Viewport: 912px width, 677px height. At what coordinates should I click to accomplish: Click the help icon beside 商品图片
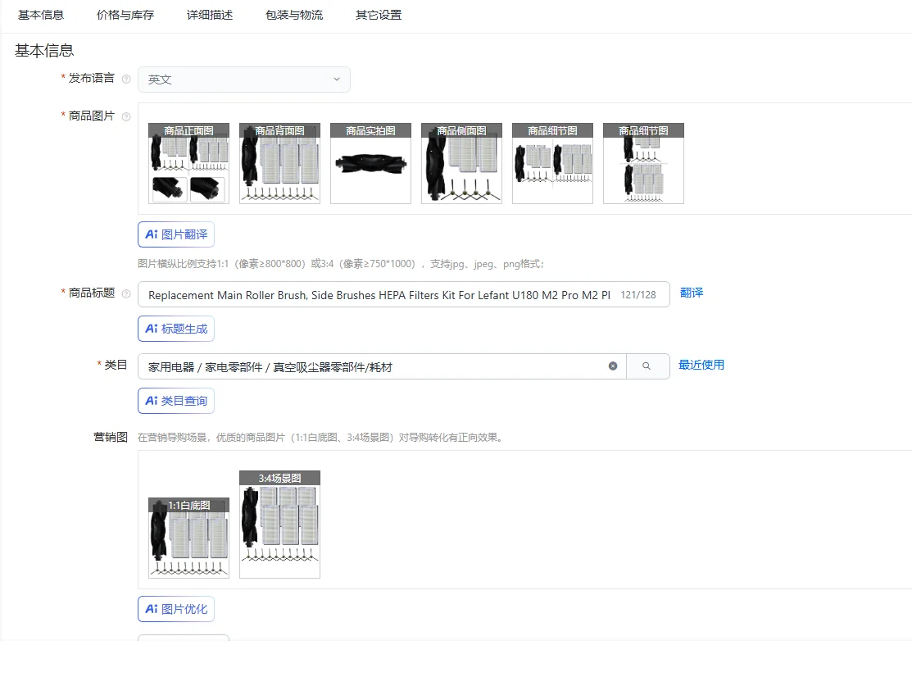click(125, 116)
